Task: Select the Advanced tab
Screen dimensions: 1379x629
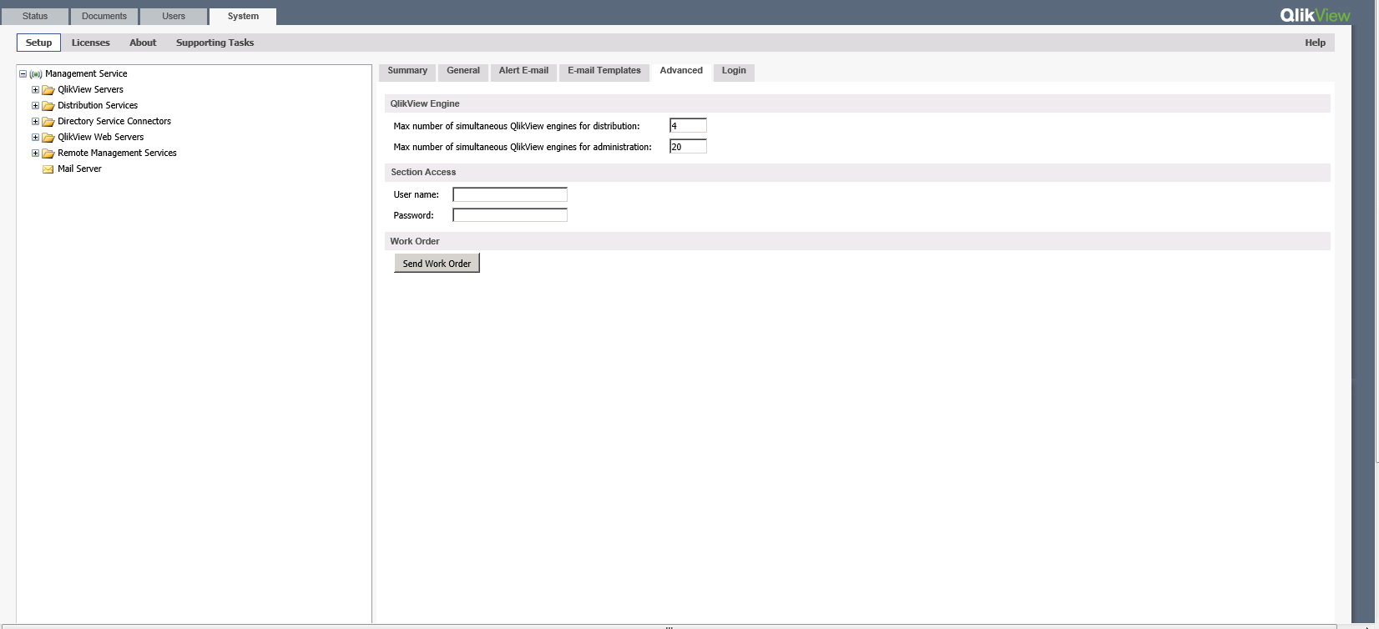Action: pyautogui.click(x=681, y=72)
